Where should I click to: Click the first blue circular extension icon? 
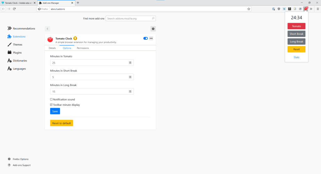[x=273, y=9]
